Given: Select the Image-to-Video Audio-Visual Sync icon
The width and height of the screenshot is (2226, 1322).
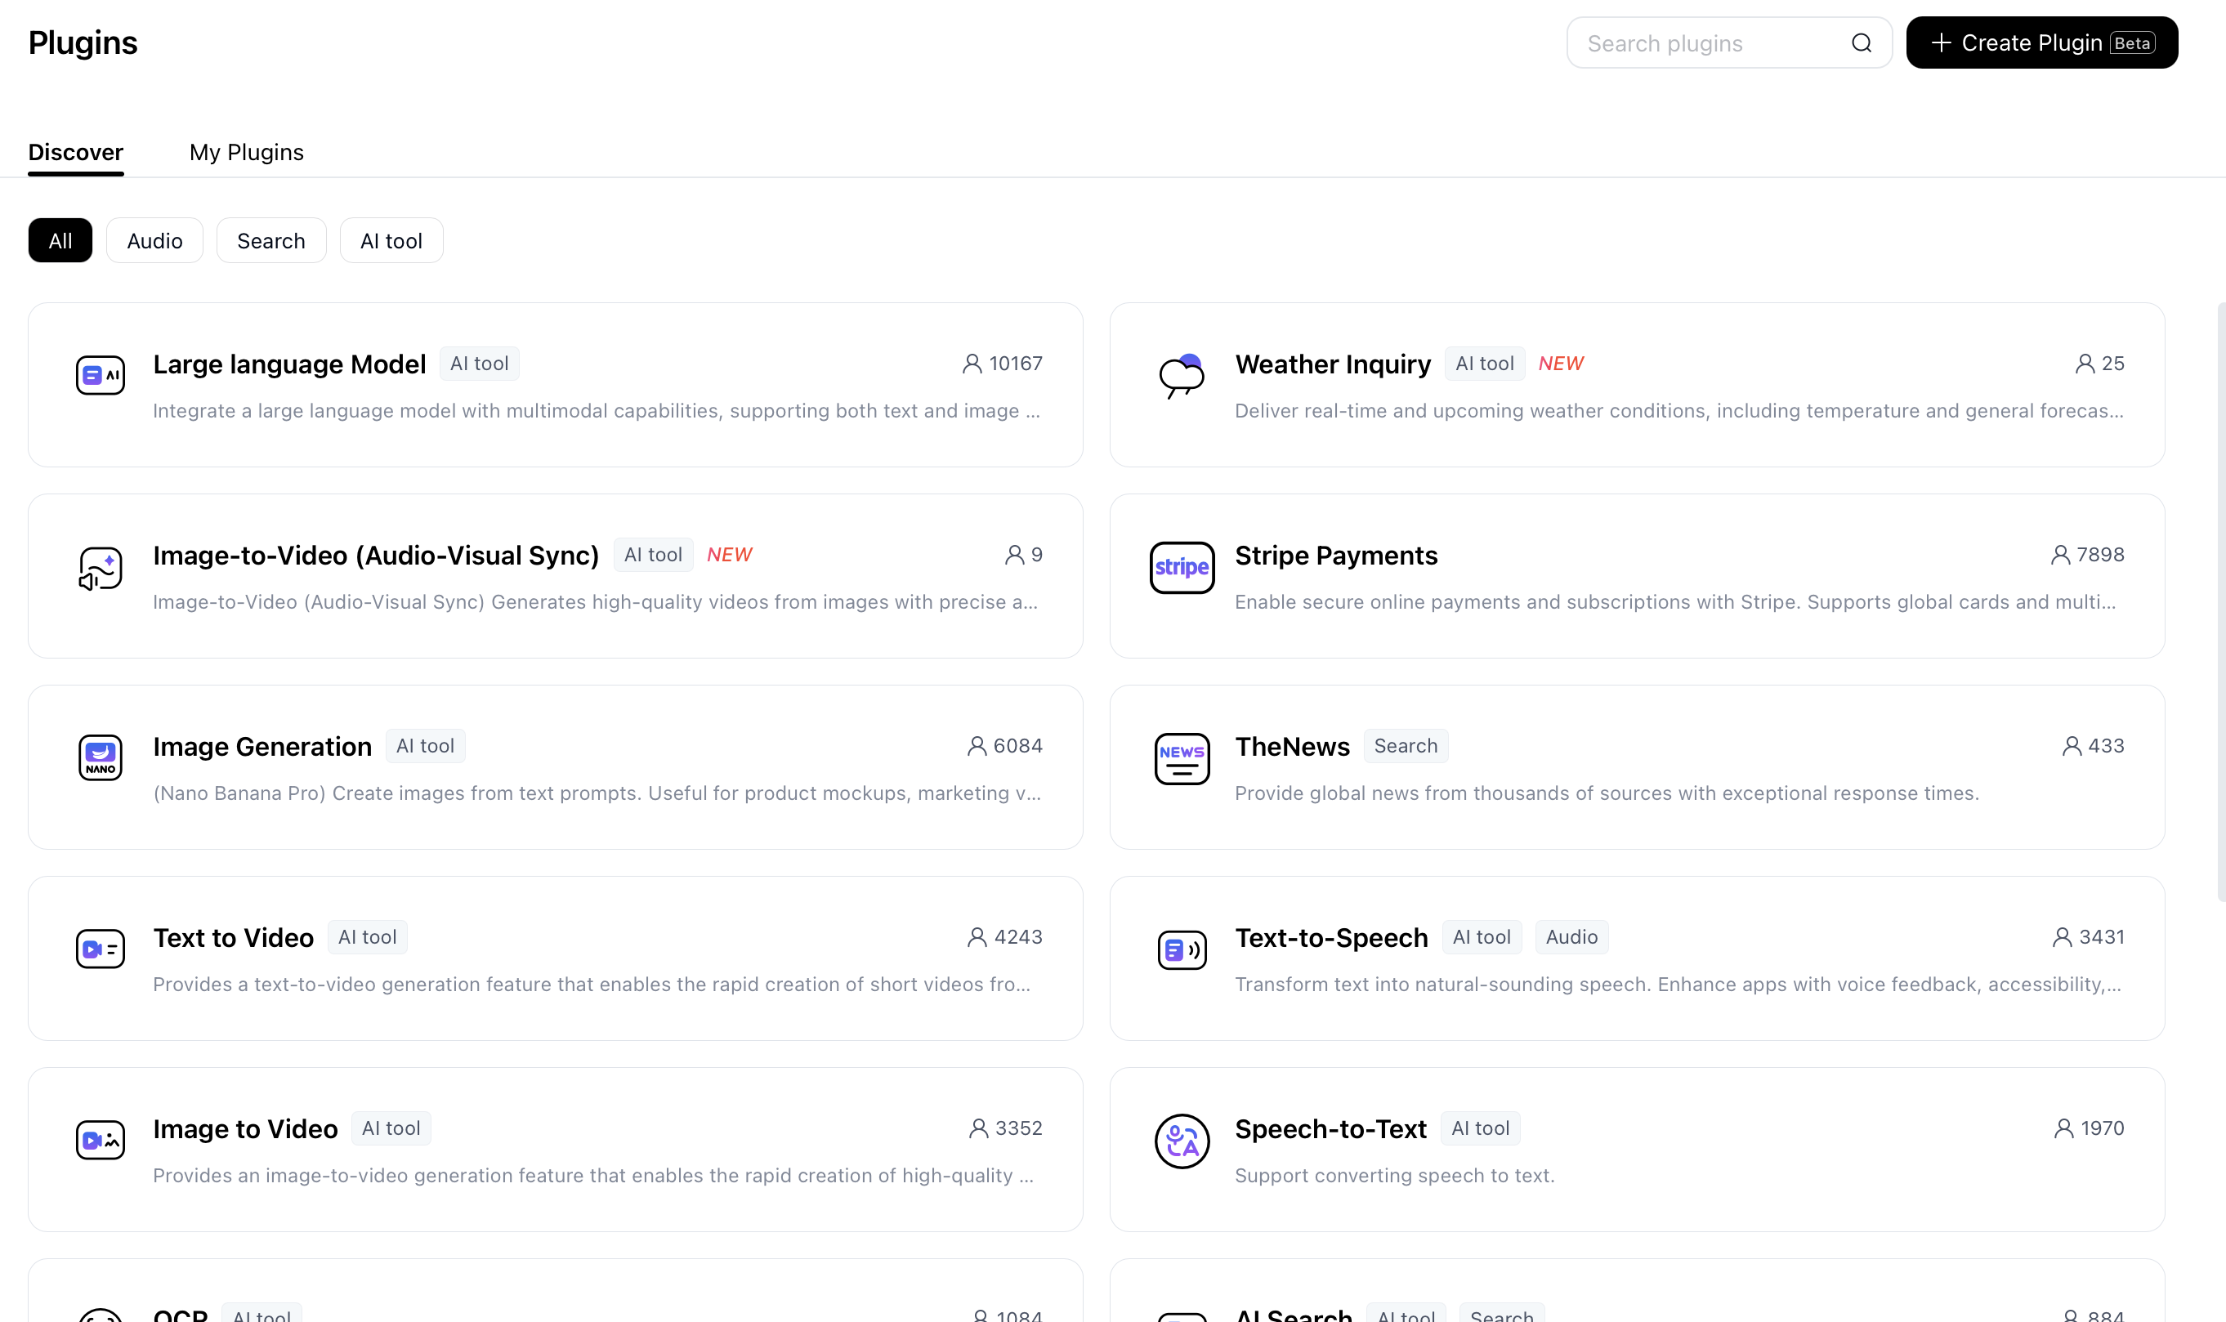Looking at the screenshot, I should [x=100, y=566].
